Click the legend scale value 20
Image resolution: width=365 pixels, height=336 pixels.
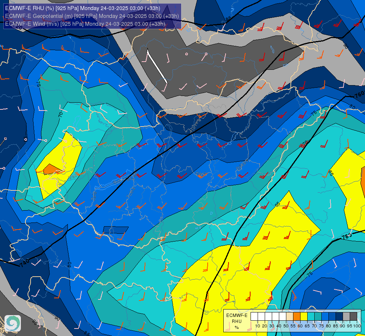(265, 326)
